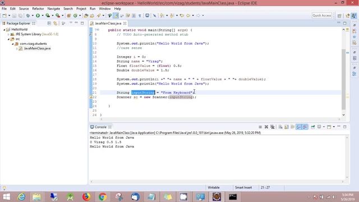Click Remove Launch icon in Console
Viewport: 359px width, 202px height.
point(266,127)
